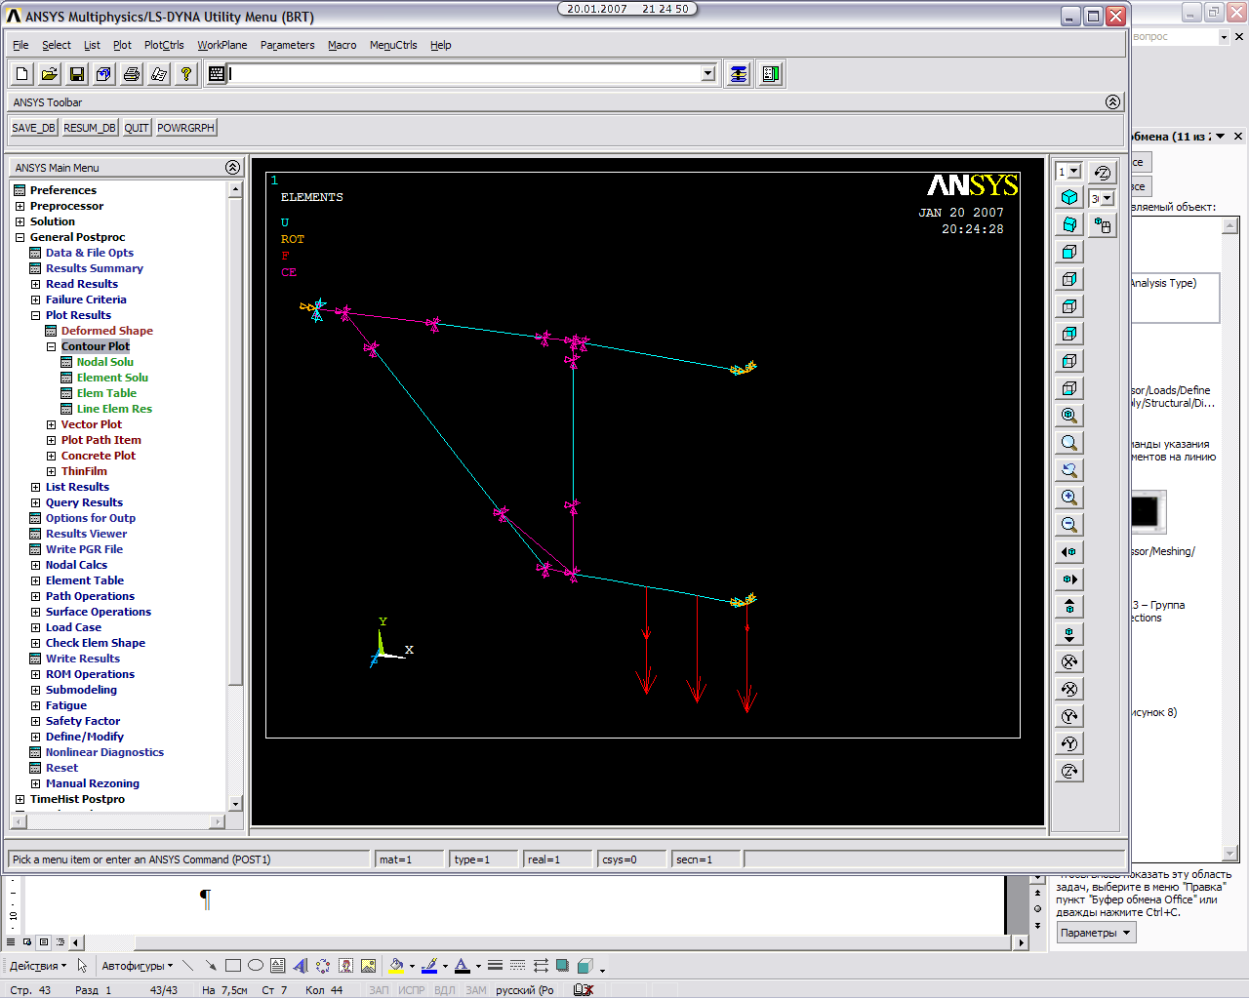
Task: Click the Zoom In plus magnifier
Action: coord(1069,498)
